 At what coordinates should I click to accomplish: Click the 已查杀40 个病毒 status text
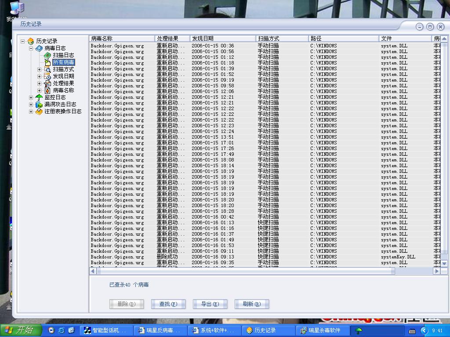[x=129, y=285]
